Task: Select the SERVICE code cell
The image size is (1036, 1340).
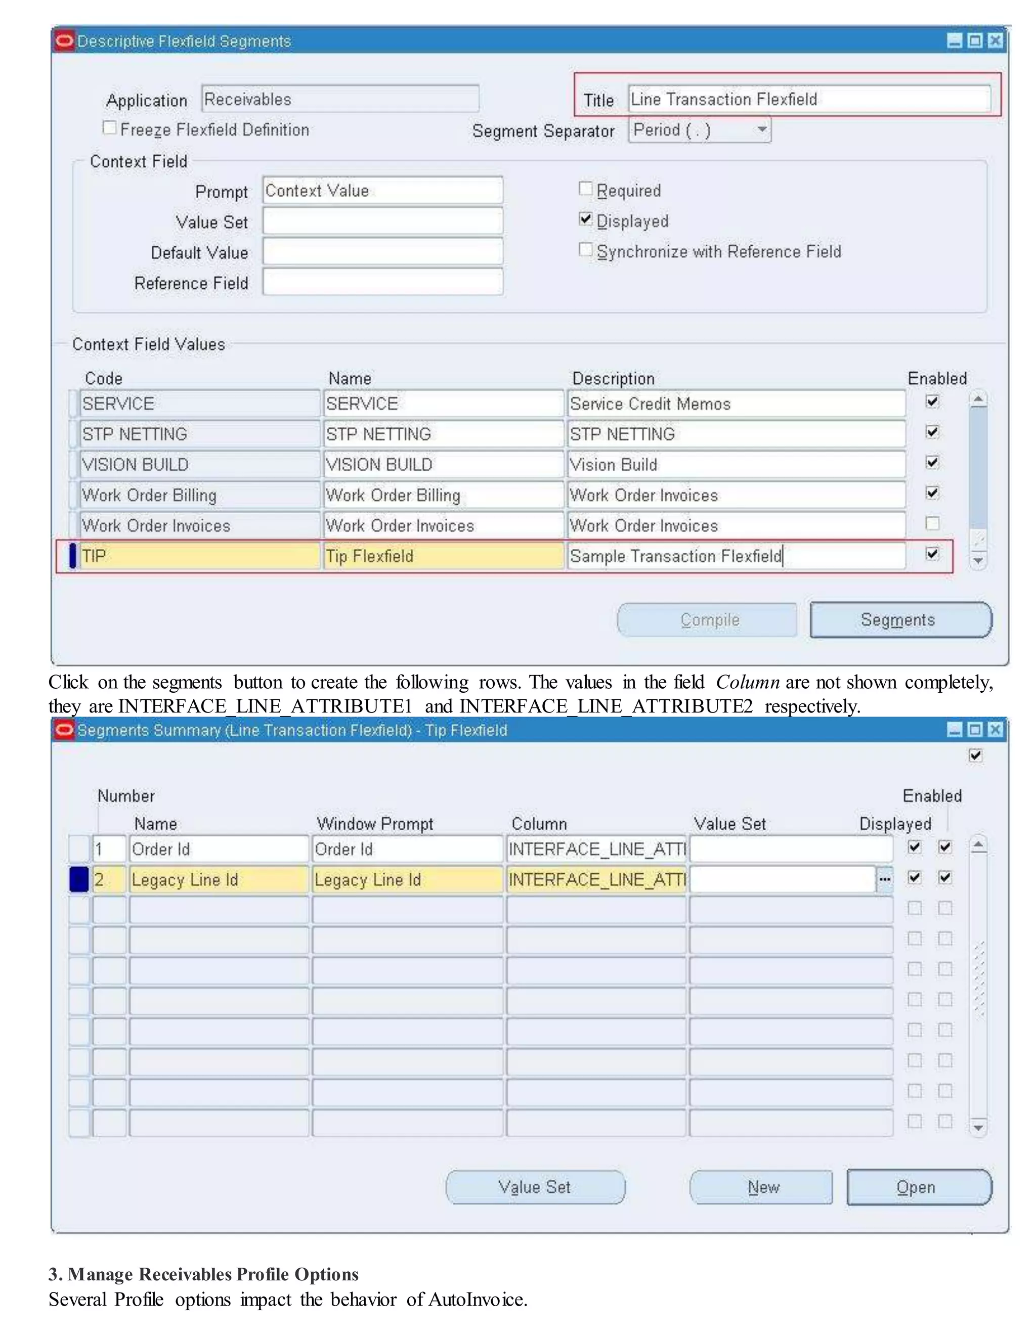Action: tap(200, 404)
